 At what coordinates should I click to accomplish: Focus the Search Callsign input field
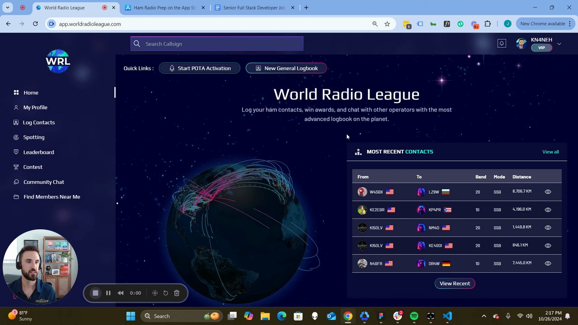(217, 44)
